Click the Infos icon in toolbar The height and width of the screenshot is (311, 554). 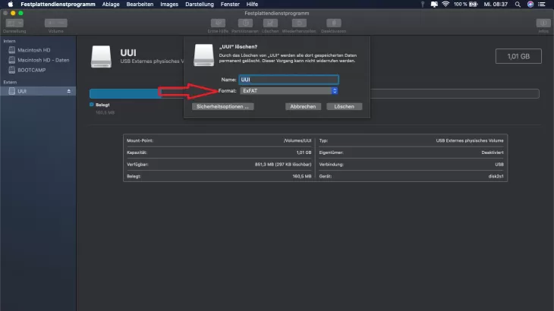click(543, 24)
